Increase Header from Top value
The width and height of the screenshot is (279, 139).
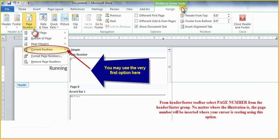click(229, 14)
